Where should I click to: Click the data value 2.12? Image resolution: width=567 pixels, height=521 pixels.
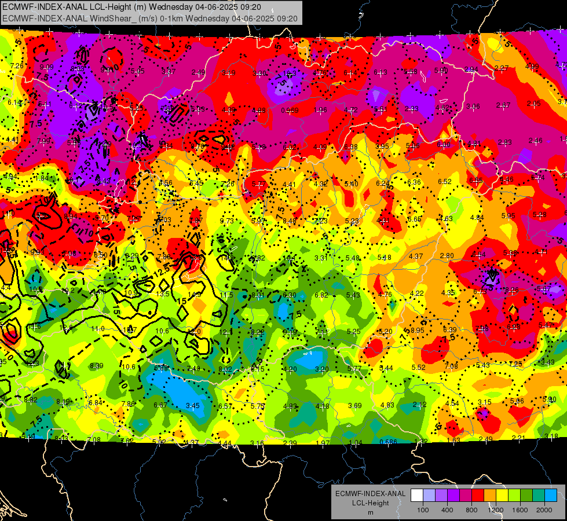[419, 405]
